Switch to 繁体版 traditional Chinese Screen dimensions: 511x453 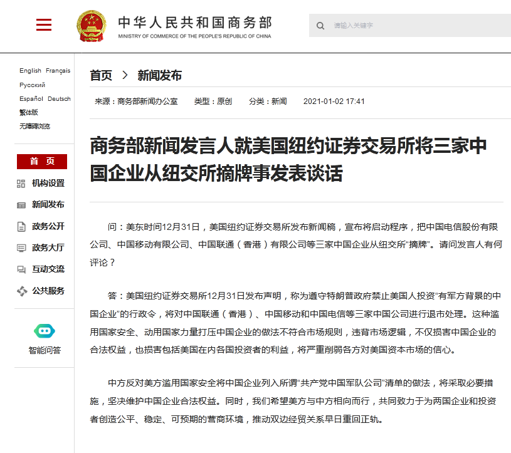[29, 113]
